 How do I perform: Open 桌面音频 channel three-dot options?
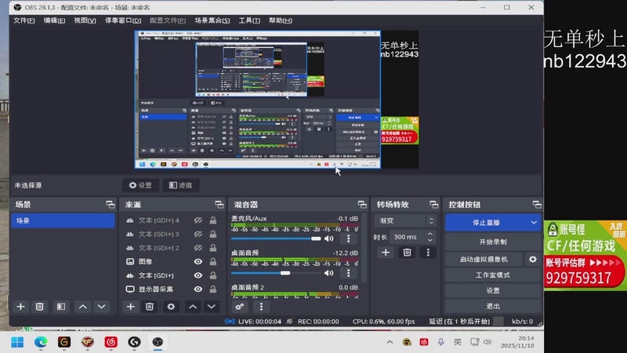pyautogui.click(x=348, y=273)
